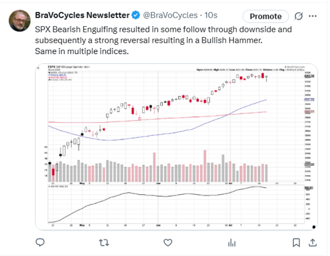The image size is (330, 256).
Task: Click the Promote button
Action: 266,16
